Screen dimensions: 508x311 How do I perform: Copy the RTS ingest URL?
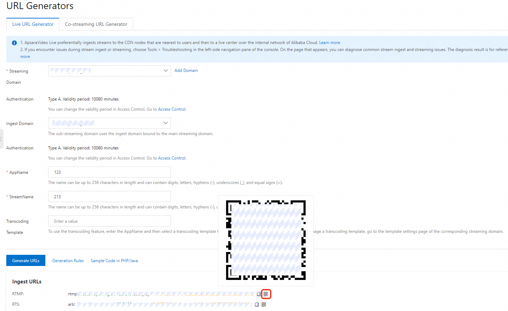tap(257, 304)
